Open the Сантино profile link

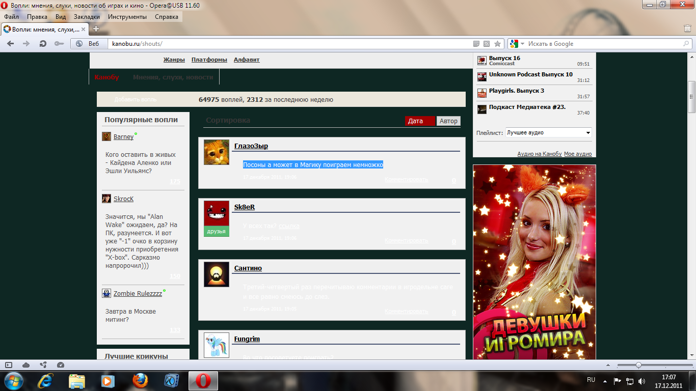coord(248,268)
